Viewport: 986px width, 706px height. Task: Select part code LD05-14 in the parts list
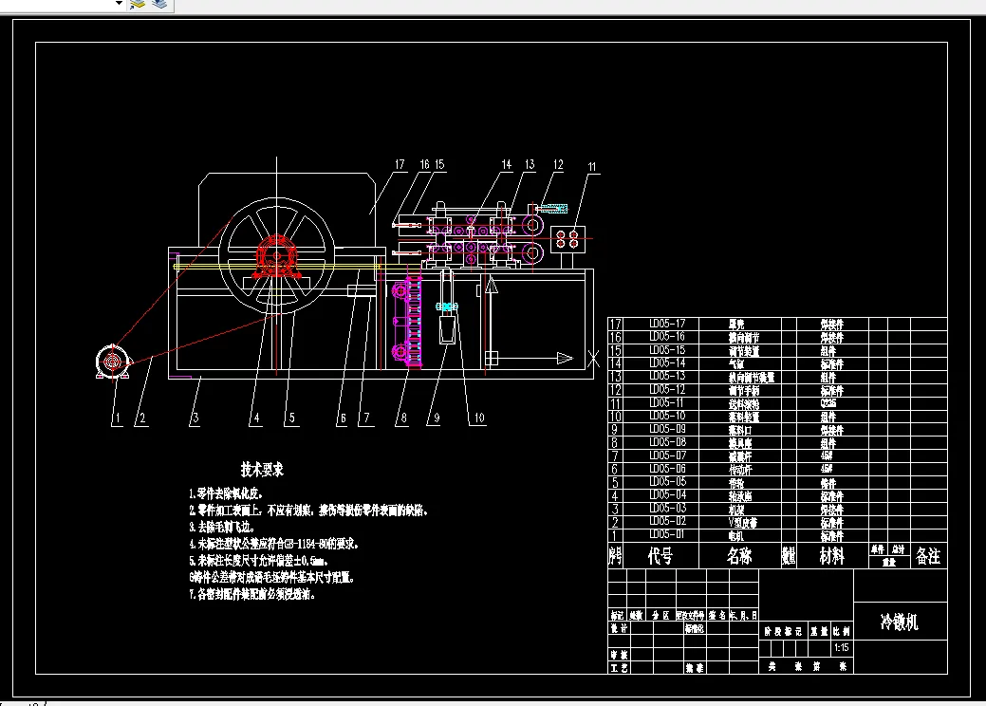point(667,362)
